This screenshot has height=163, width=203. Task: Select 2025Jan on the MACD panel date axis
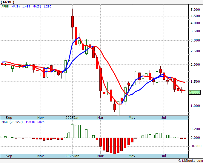(72, 156)
